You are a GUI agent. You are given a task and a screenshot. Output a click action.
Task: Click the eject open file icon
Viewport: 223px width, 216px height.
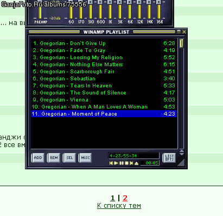(137, 163)
